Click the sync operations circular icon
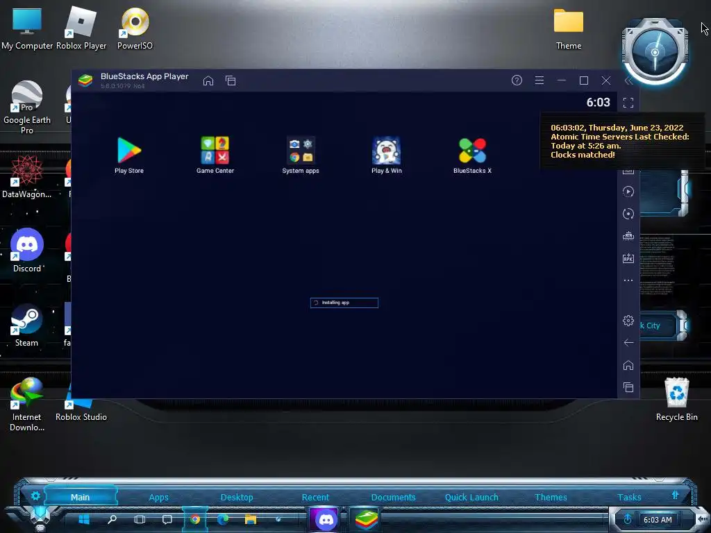 (x=628, y=214)
